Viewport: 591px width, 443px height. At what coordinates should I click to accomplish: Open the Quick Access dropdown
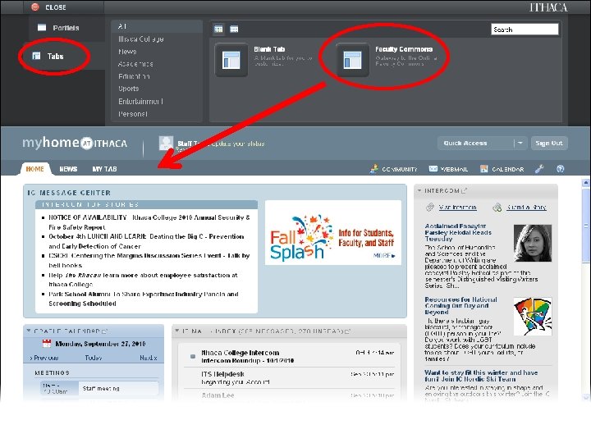(x=482, y=143)
